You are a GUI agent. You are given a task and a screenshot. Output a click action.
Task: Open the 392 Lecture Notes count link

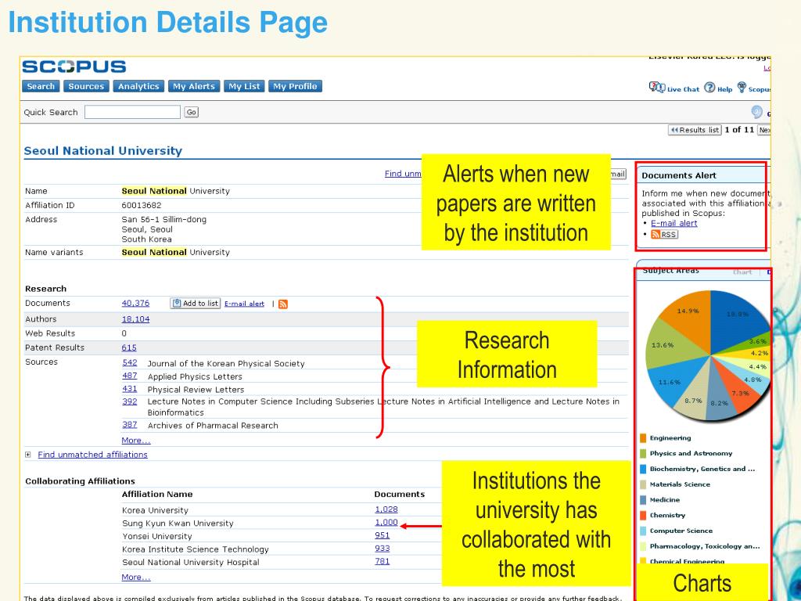[x=130, y=401]
